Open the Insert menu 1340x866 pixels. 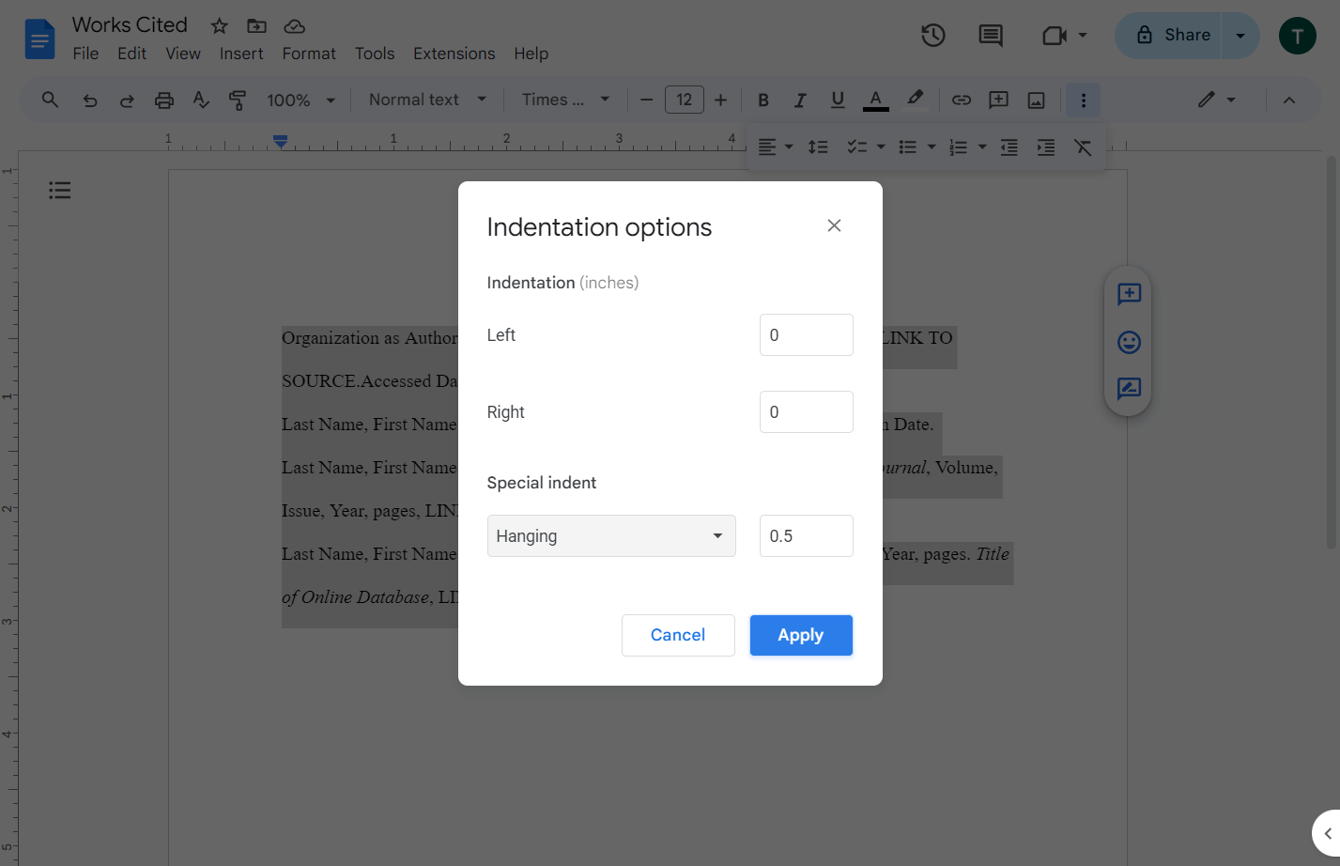[x=241, y=54]
